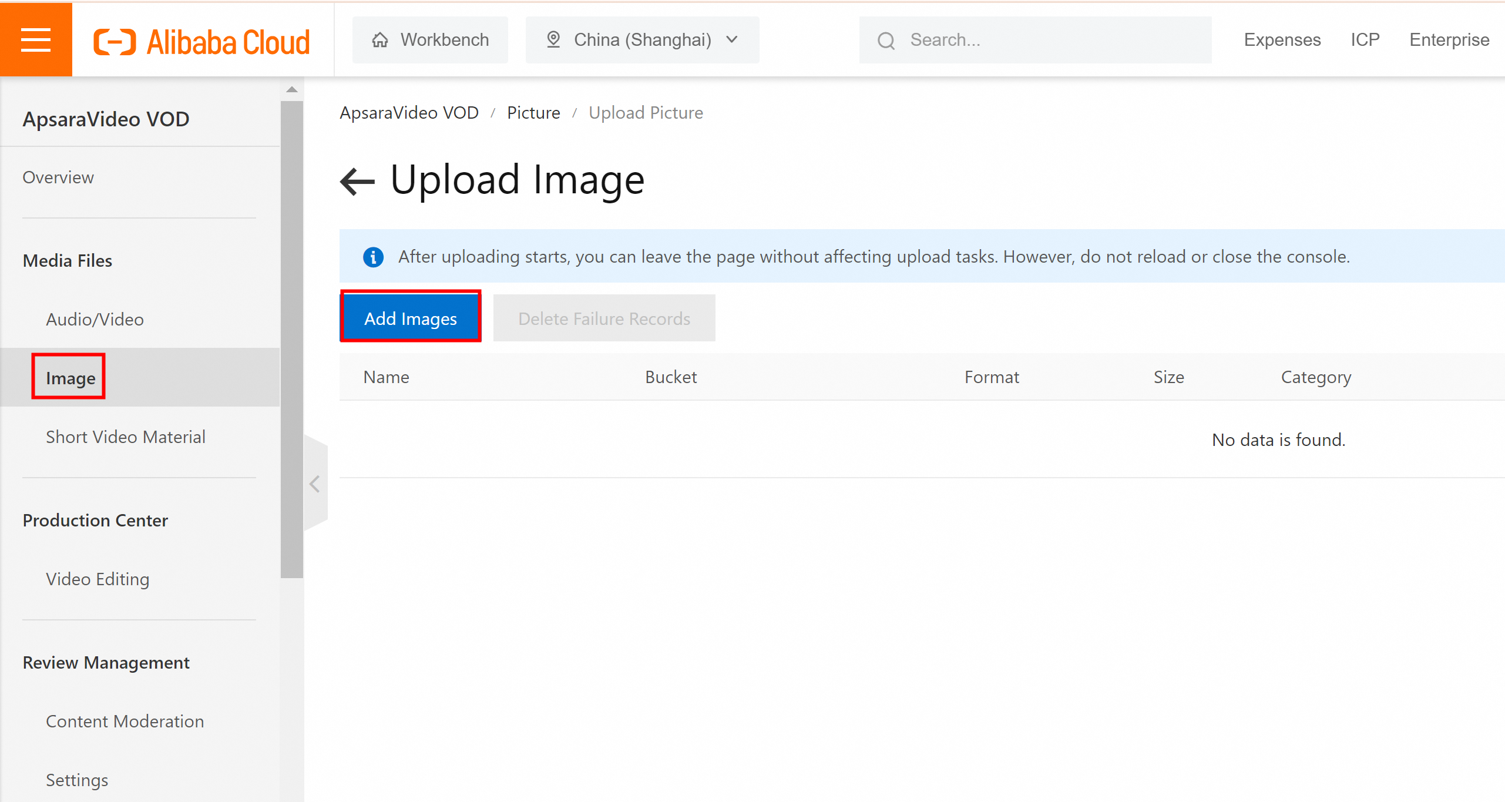The width and height of the screenshot is (1505, 802).
Task: Click the back arrow beside Upload Image
Action: tap(357, 181)
